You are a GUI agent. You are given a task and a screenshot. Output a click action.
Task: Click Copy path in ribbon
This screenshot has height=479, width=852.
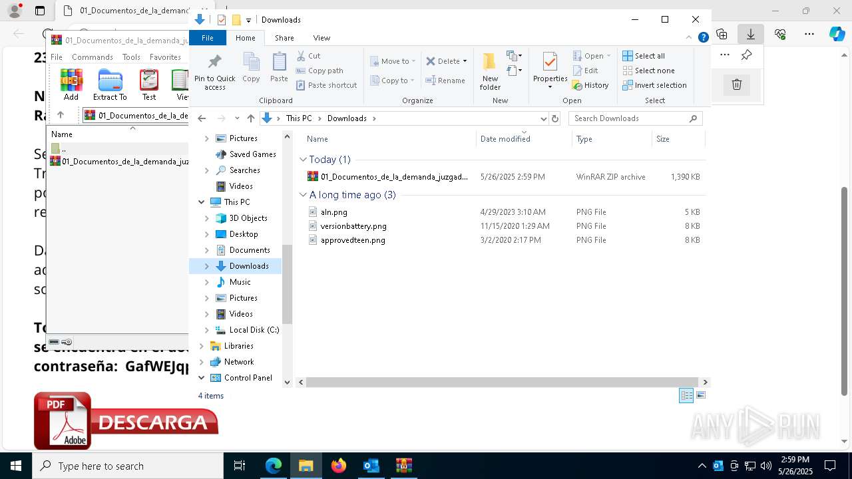(x=319, y=71)
